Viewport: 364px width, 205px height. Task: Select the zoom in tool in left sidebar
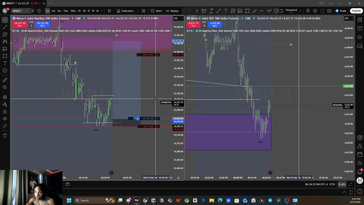[5, 87]
